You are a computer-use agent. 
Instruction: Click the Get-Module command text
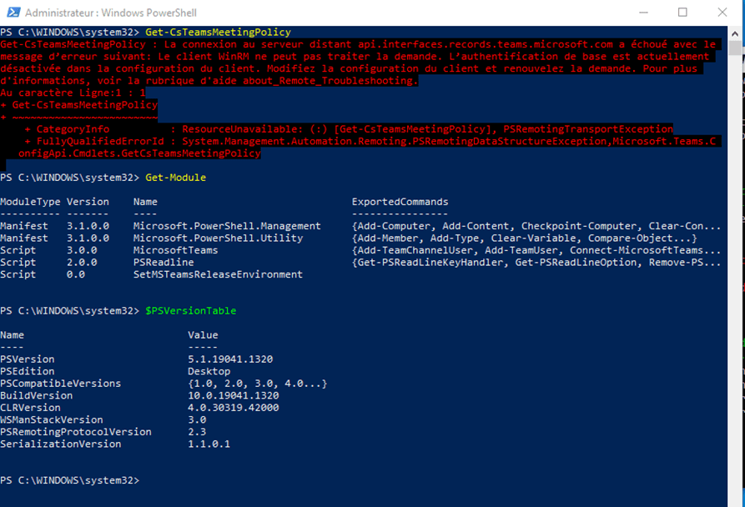pos(175,178)
